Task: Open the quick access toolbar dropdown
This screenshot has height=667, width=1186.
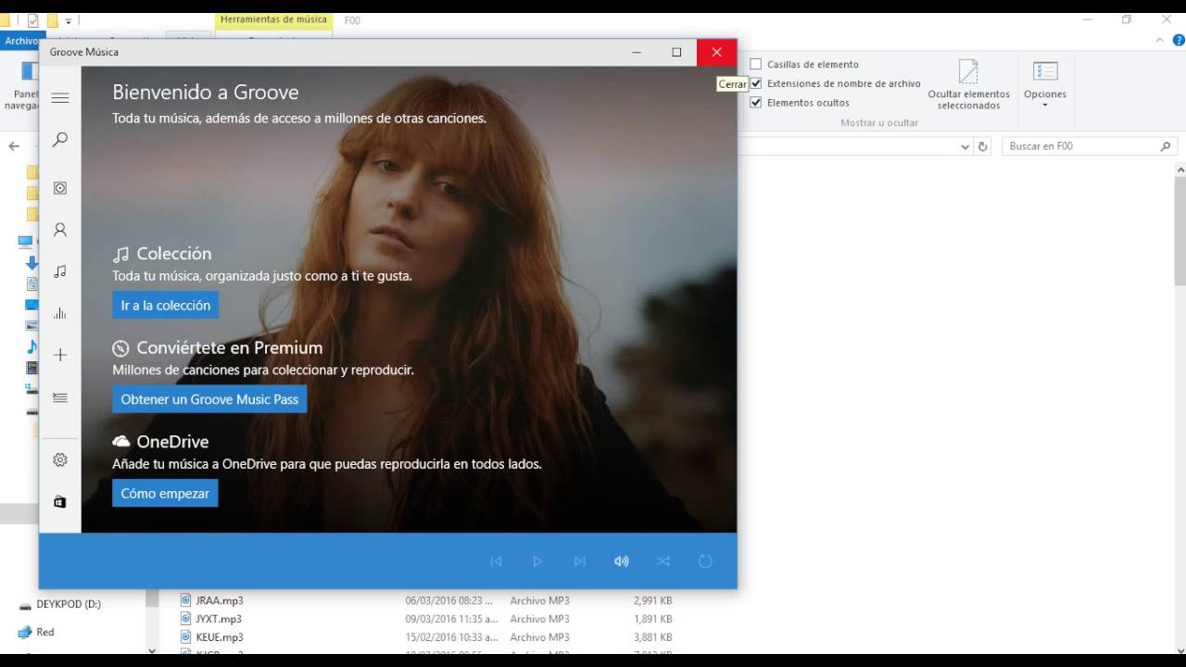Action: point(69,20)
